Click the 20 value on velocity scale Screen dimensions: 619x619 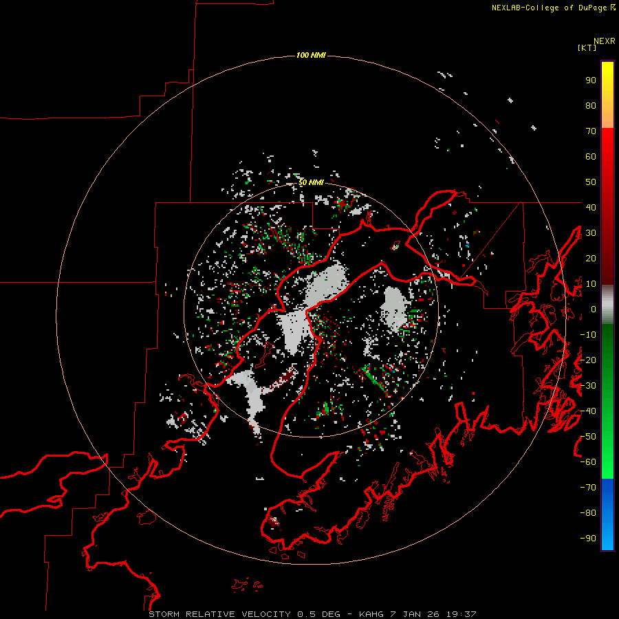click(591, 259)
